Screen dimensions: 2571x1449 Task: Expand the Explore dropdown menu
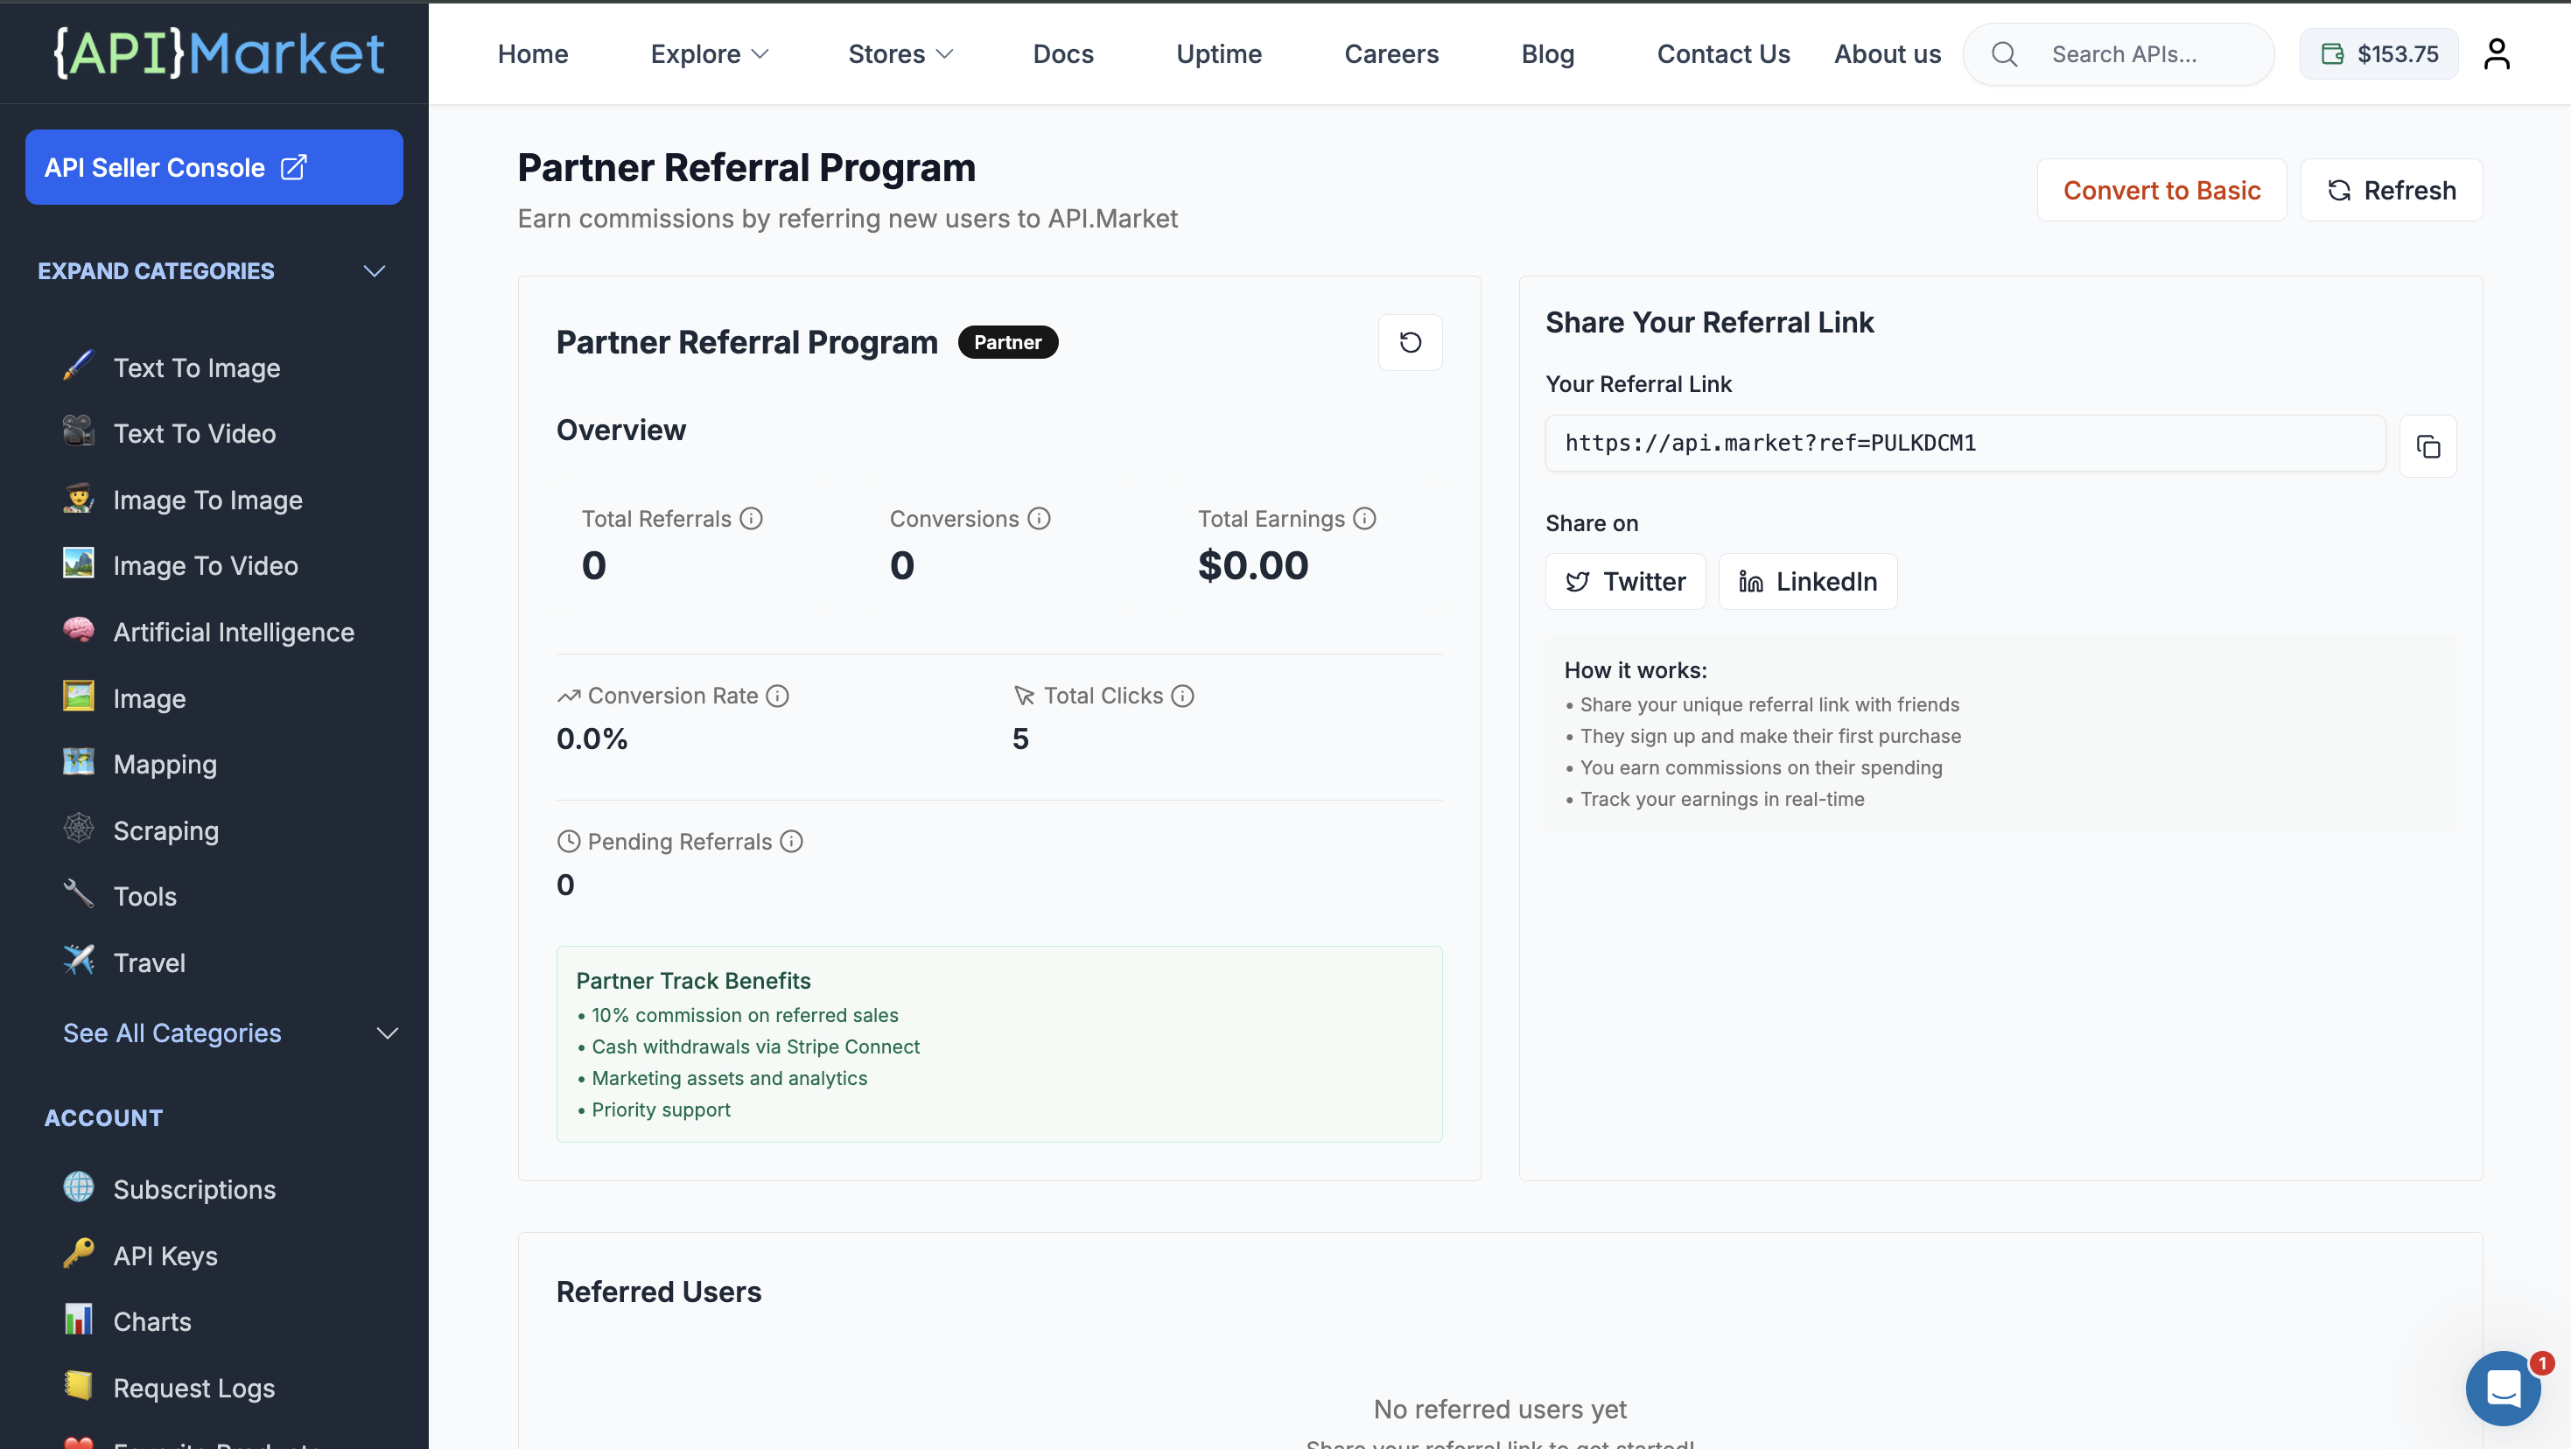[710, 54]
